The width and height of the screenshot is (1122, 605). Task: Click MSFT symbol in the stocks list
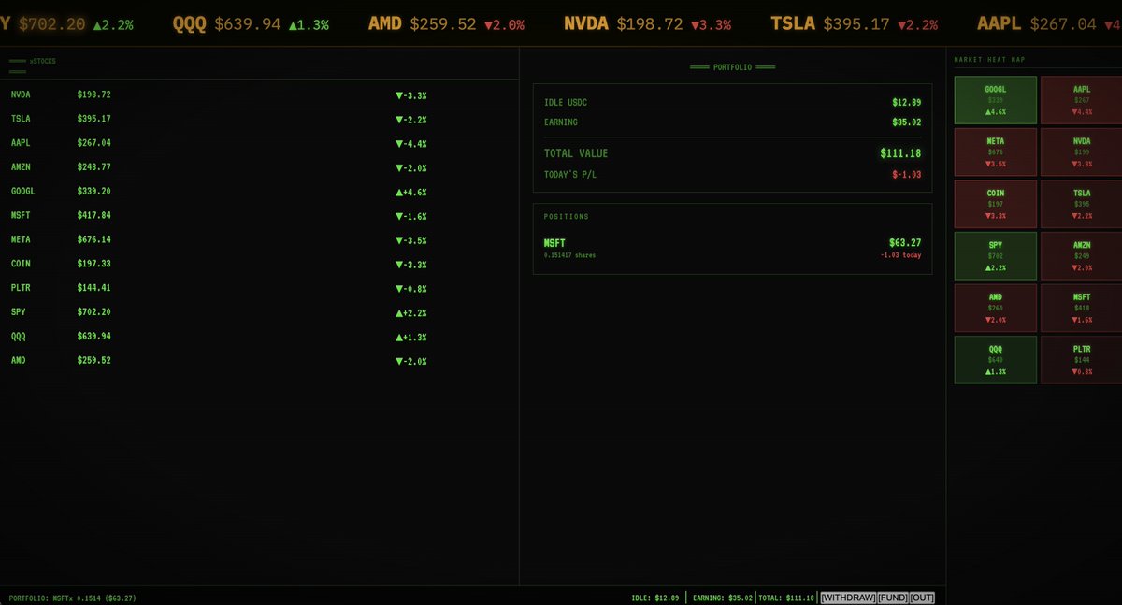pos(21,215)
